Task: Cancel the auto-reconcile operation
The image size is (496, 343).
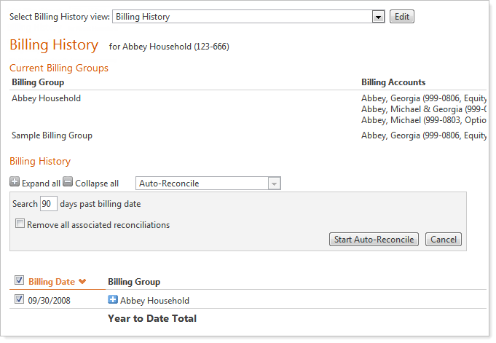Action: 443,240
